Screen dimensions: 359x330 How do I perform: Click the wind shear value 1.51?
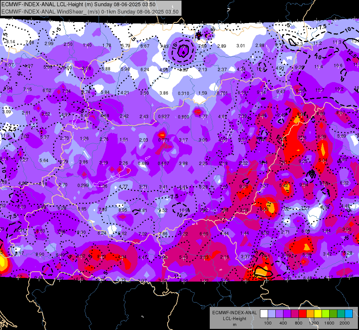coord(124,140)
